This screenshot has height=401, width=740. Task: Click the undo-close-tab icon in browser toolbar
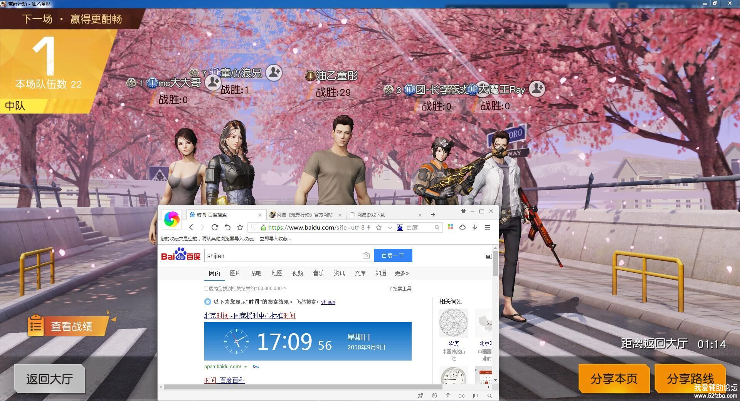tap(227, 227)
